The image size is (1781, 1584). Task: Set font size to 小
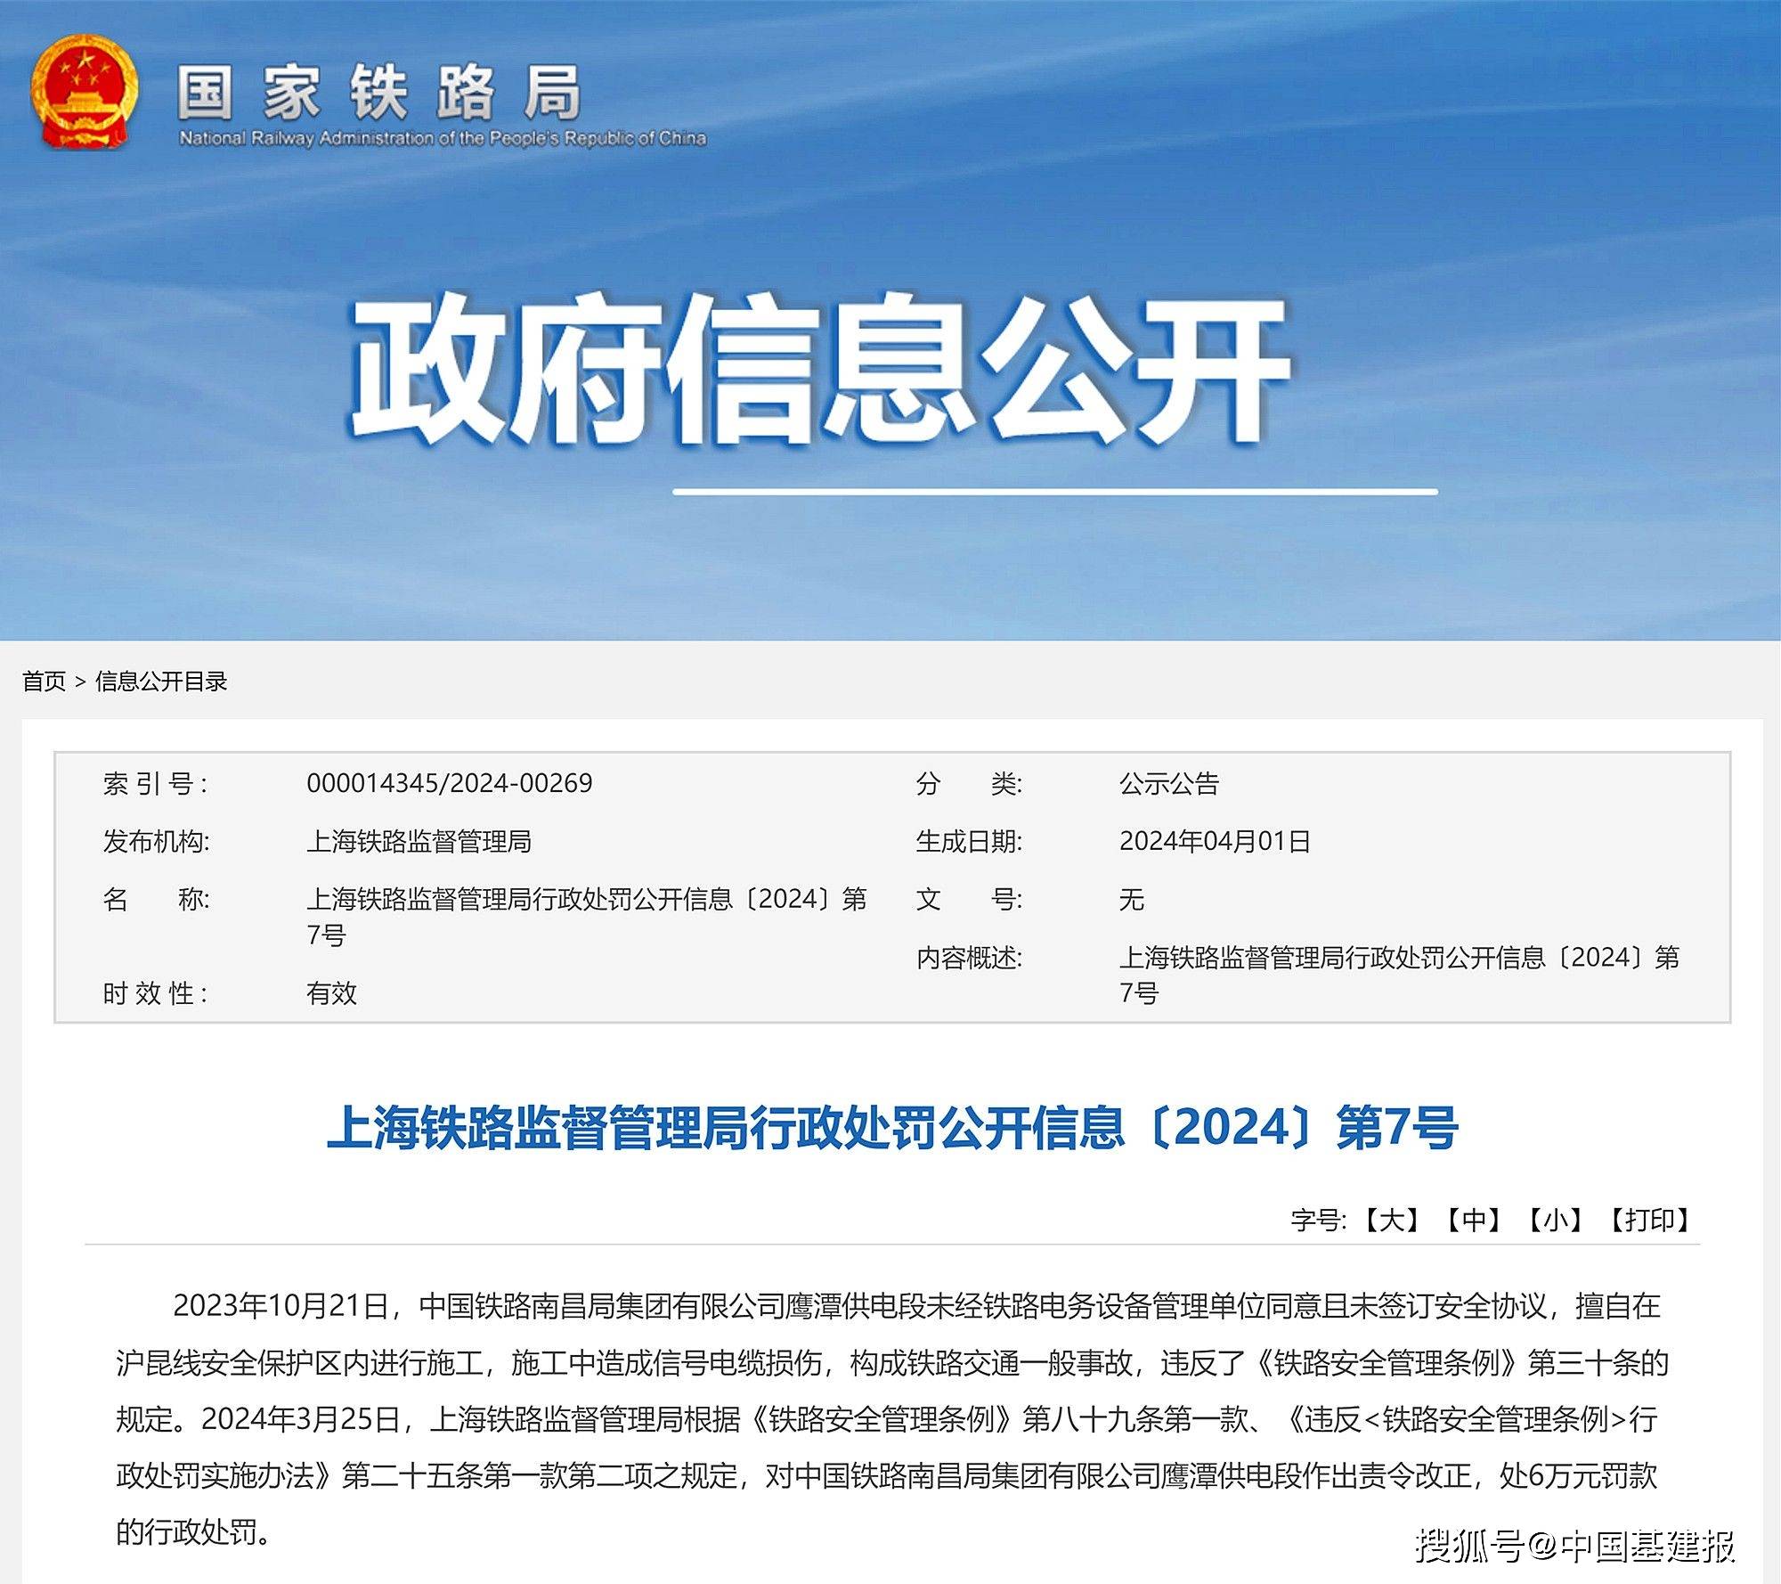(1555, 1220)
